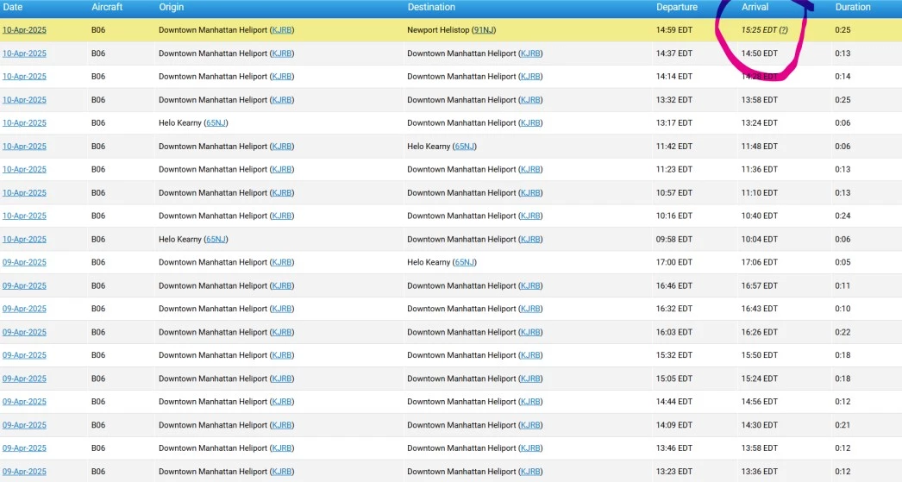
Task: Select the 15:50 EDT arrival time cell
Action: (760, 355)
